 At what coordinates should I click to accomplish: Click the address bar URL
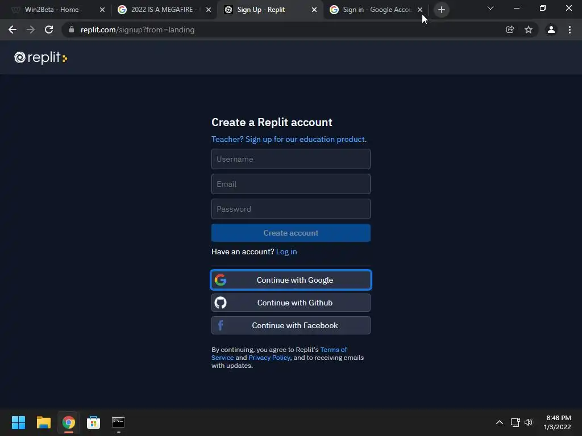coord(138,30)
